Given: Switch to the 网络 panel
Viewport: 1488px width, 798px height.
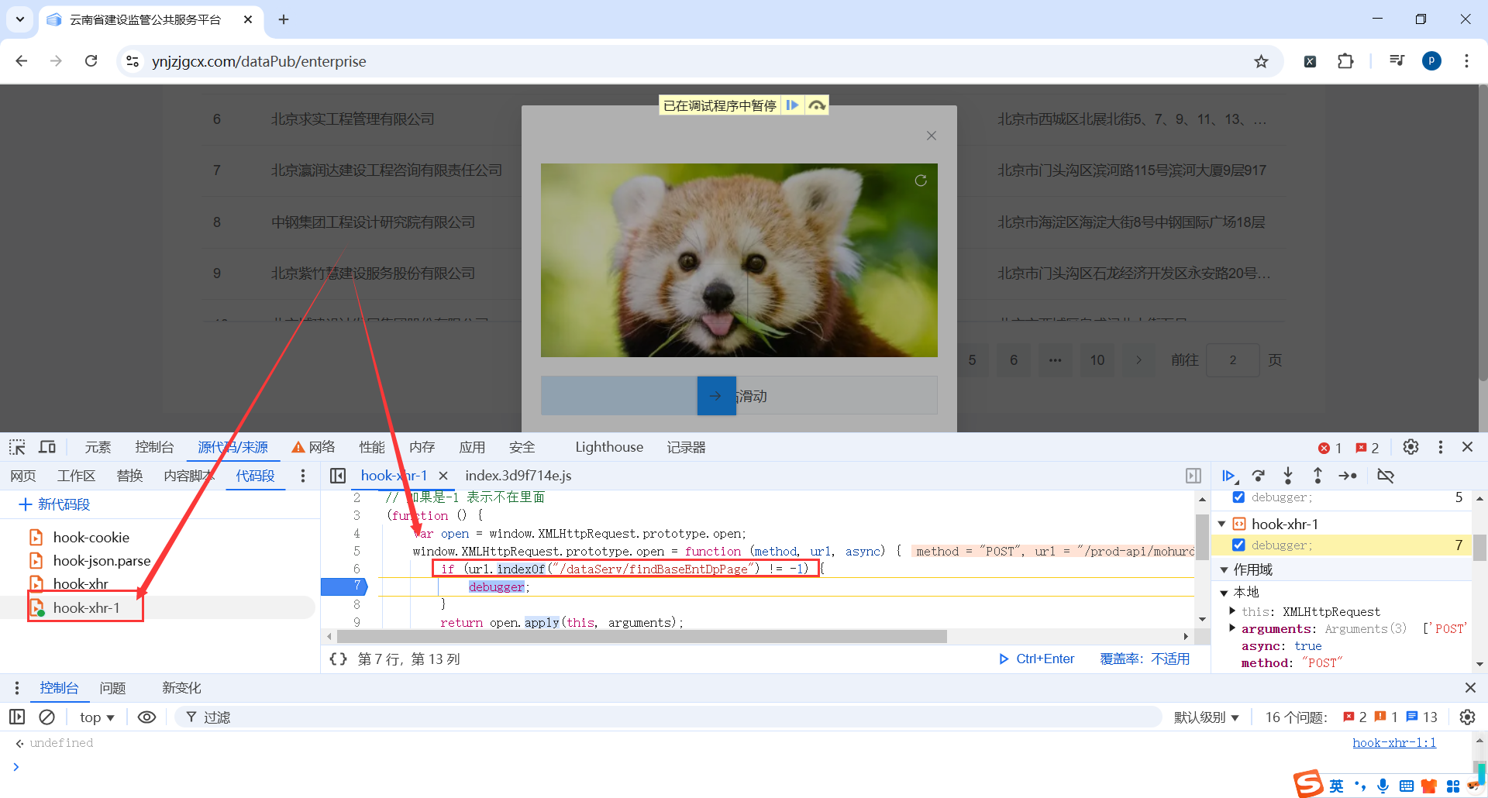Looking at the screenshot, I should pyautogui.click(x=314, y=447).
